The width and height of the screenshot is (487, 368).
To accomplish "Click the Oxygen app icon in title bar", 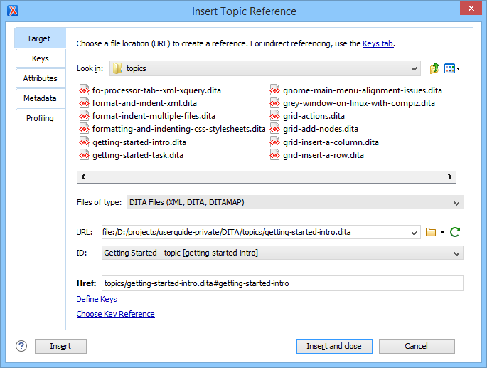I will tap(12, 11).
